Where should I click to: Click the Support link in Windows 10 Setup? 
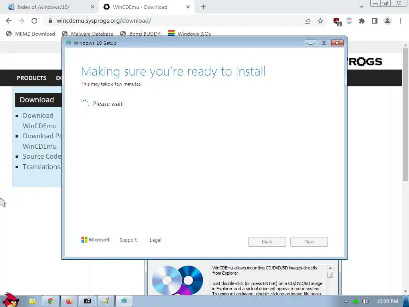coord(128,240)
